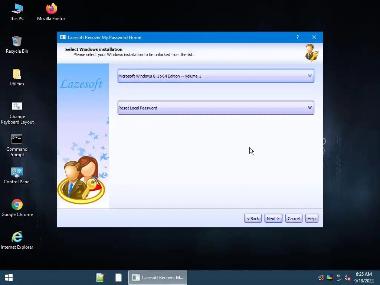
Task: Click the Cancel button
Action: [x=294, y=218]
